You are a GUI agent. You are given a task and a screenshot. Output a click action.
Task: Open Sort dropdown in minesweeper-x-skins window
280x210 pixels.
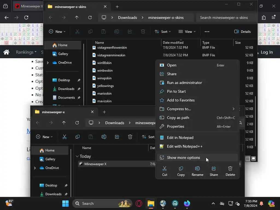click(x=163, y=32)
